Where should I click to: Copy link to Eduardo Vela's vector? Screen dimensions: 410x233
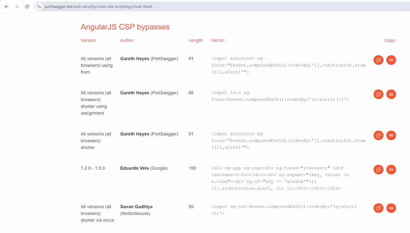point(391,170)
